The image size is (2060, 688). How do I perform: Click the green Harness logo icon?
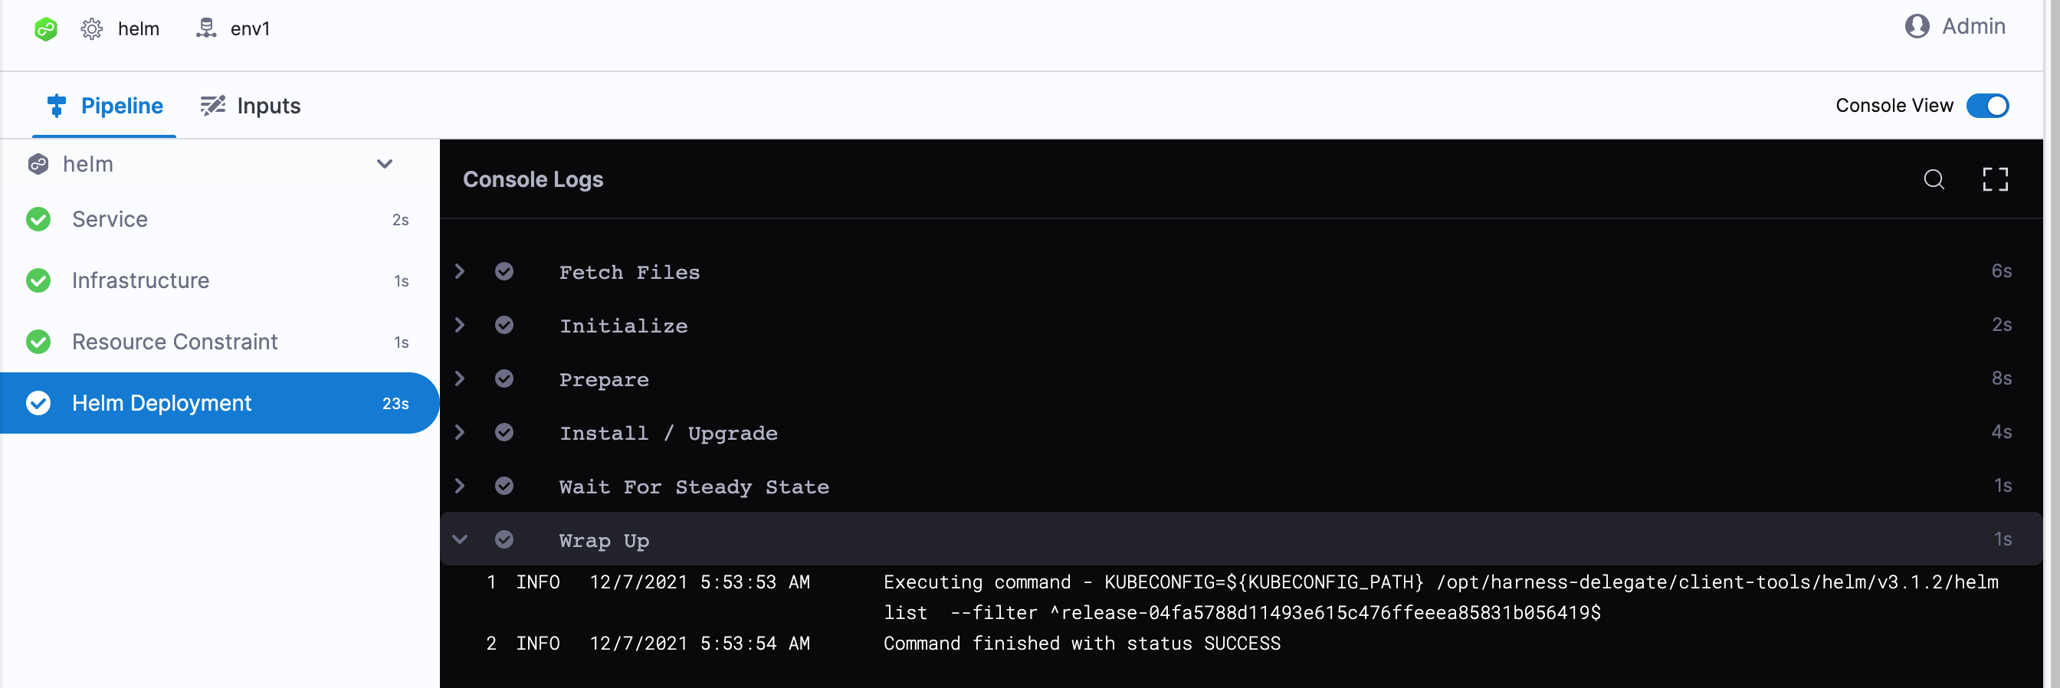point(45,30)
